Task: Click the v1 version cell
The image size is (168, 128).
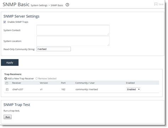Action: (41, 89)
